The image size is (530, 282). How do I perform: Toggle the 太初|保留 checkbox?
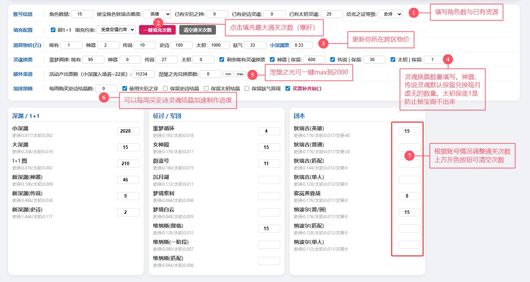[392, 60]
